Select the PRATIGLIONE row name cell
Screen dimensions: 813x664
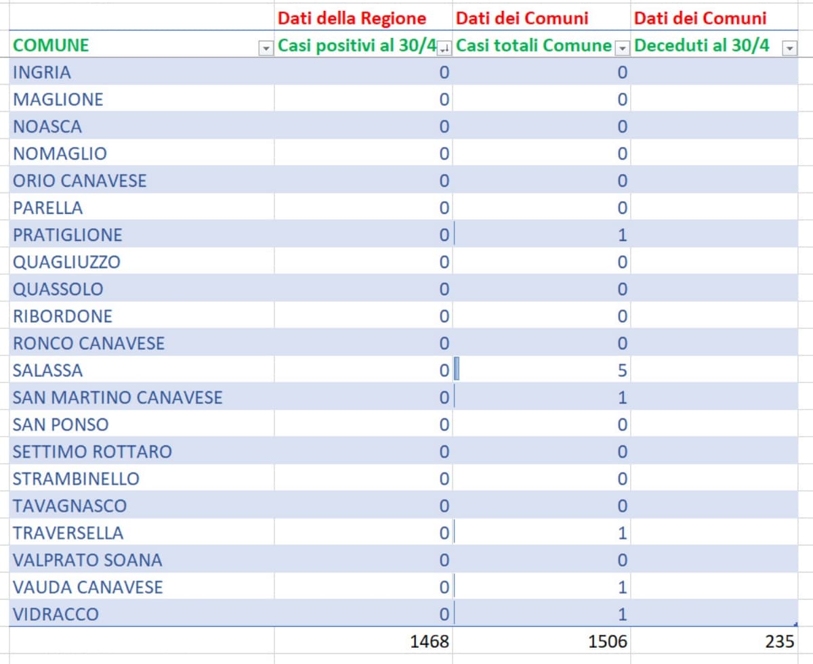point(68,235)
